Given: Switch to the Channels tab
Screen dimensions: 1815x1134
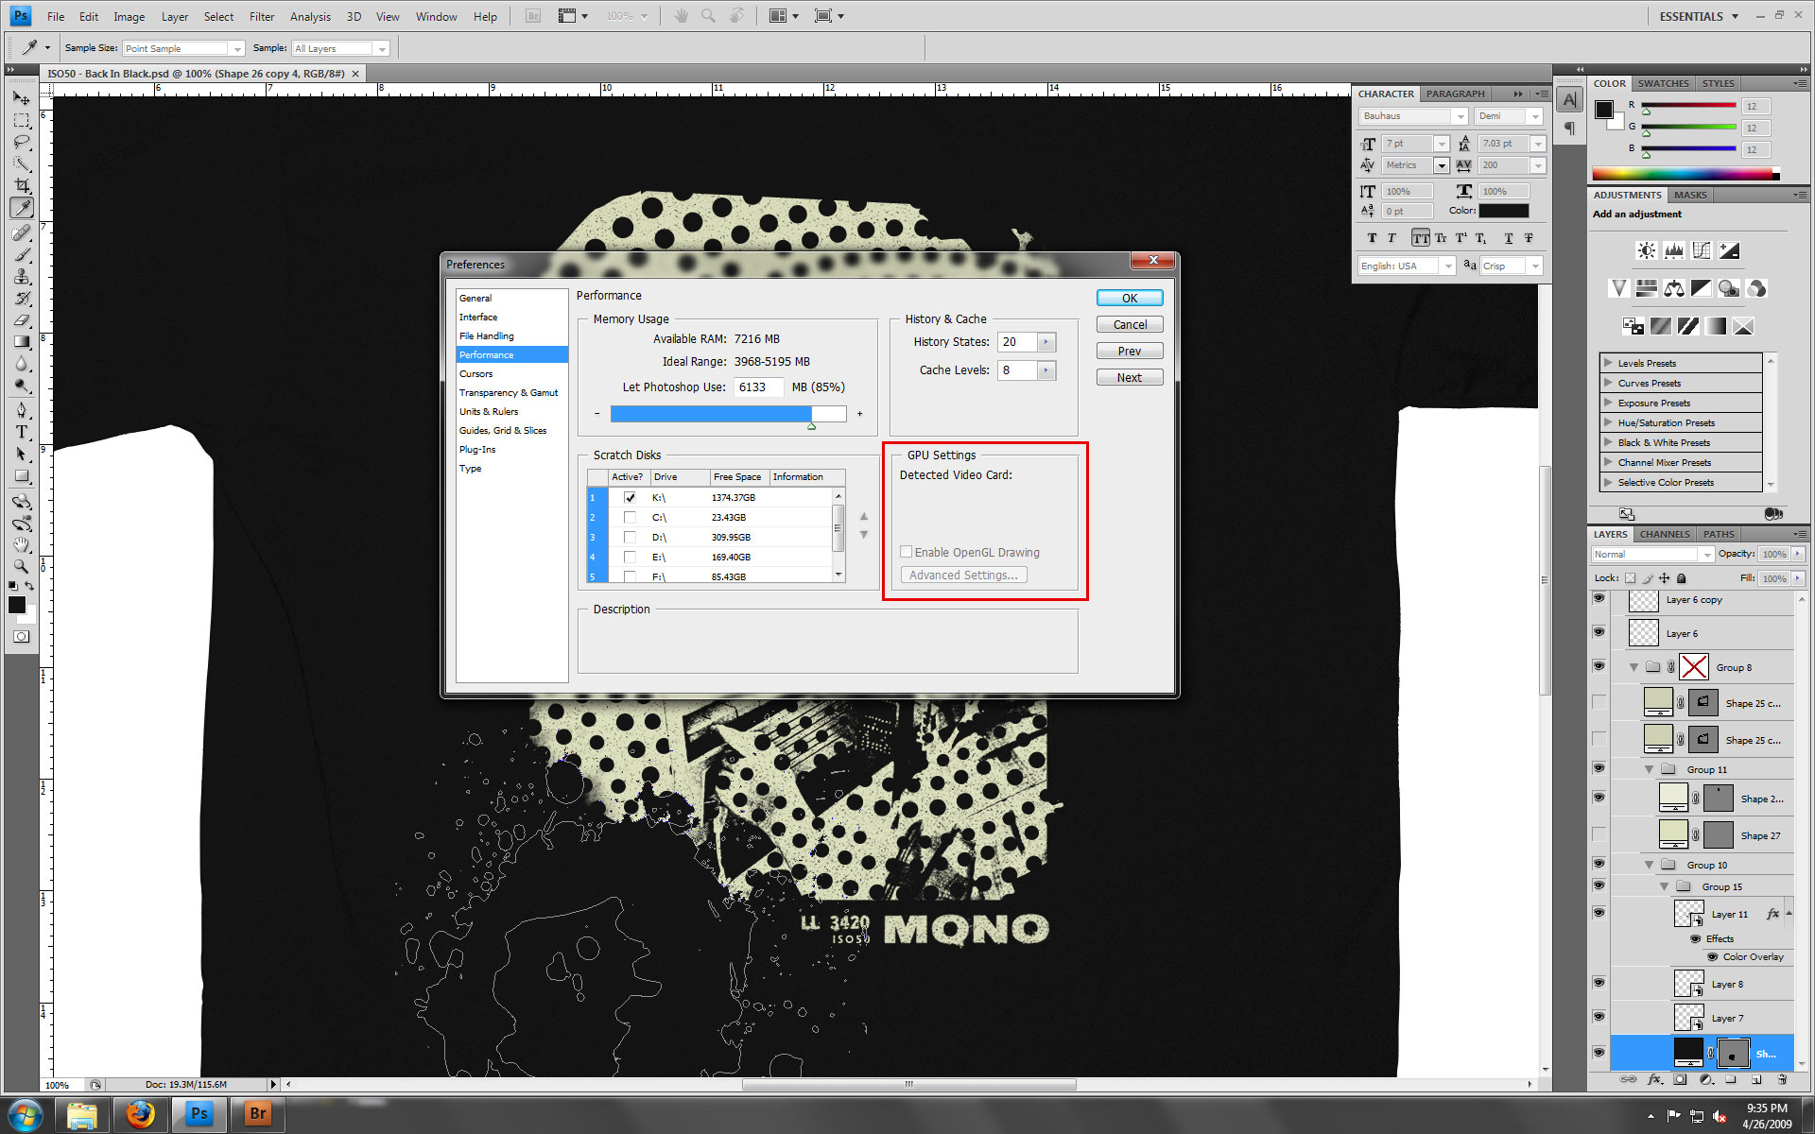Looking at the screenshot, I should pos(1664,534).
